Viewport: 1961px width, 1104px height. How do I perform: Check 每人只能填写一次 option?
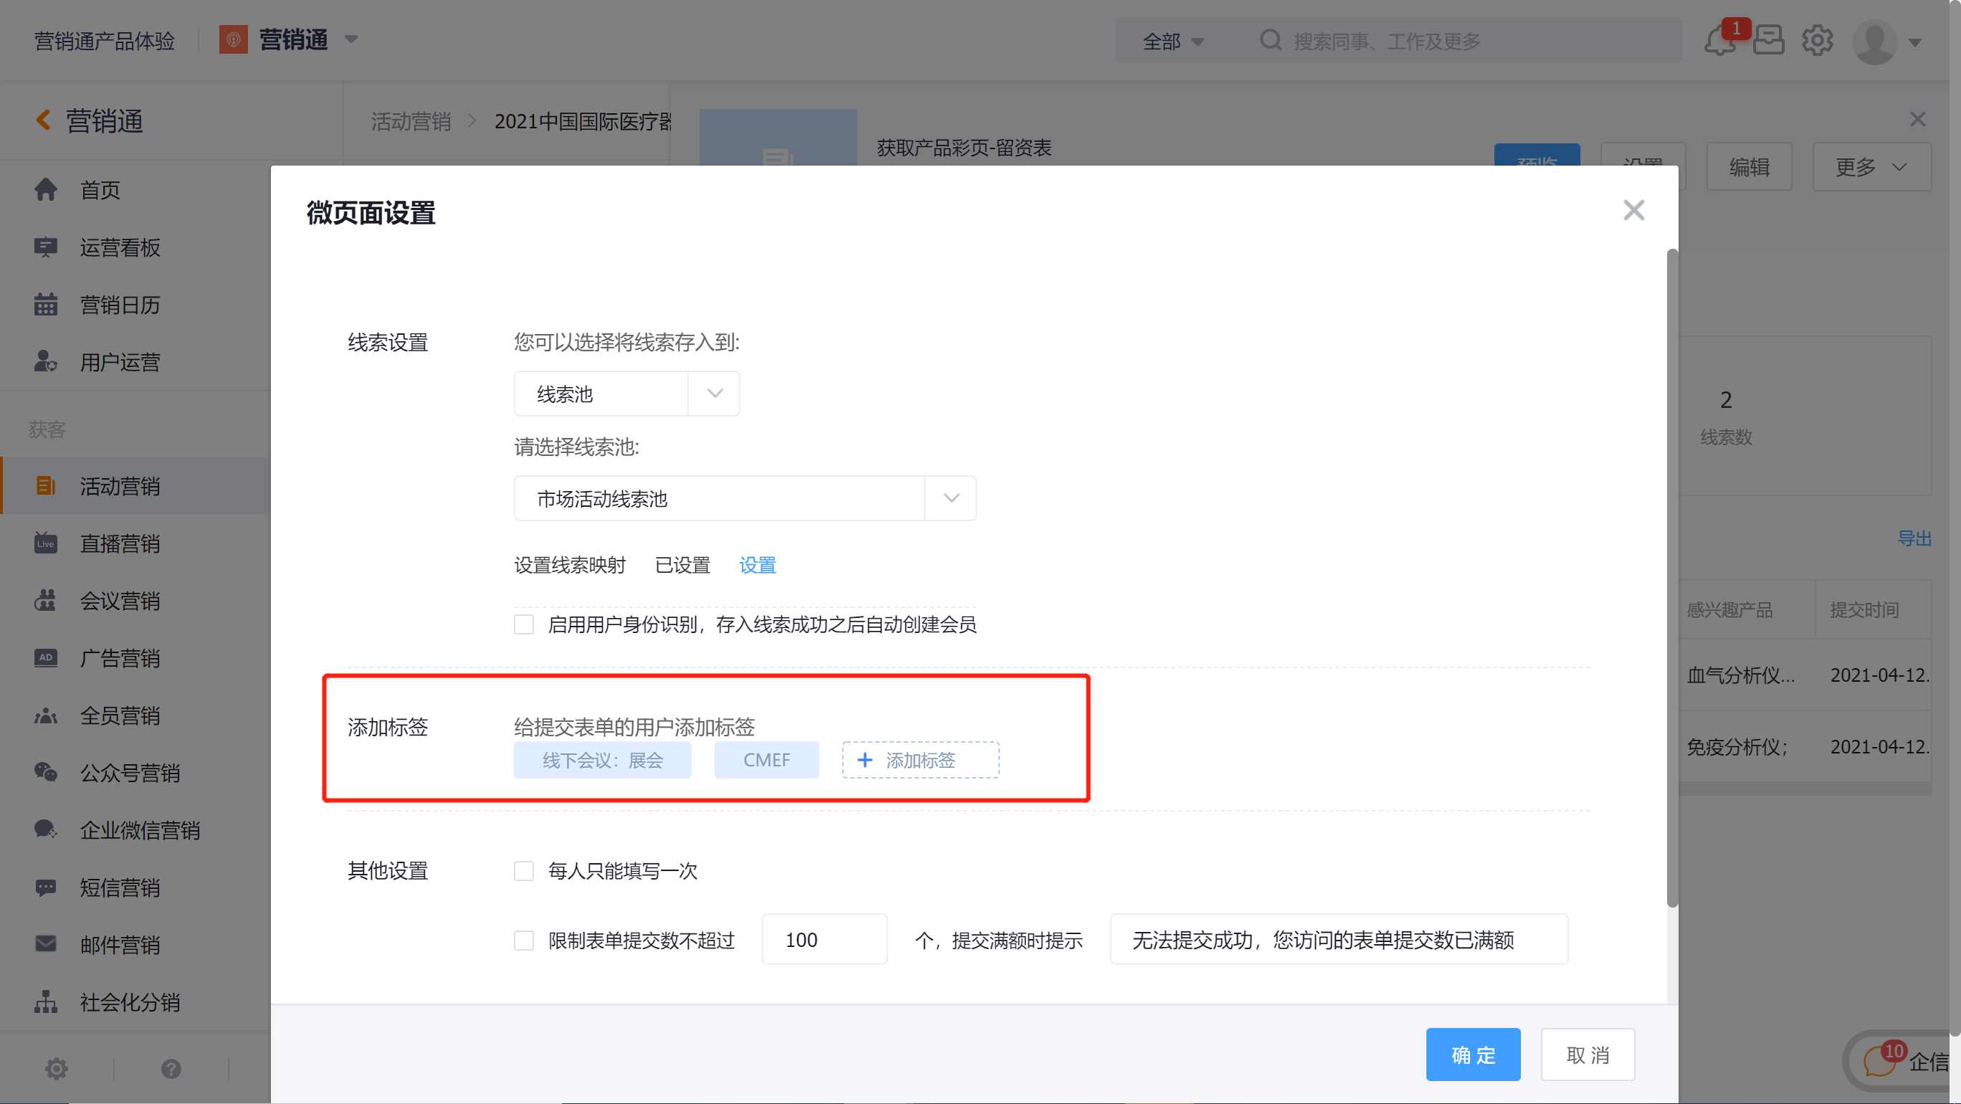[524, 870]
